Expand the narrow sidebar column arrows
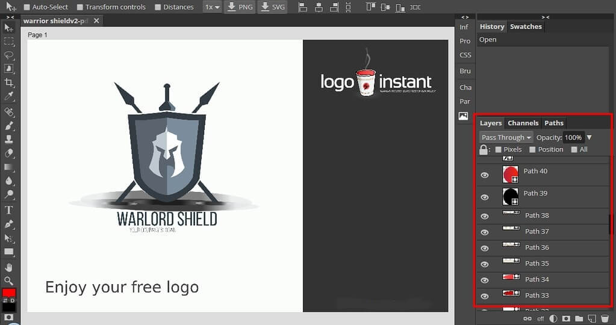This screenshot has height=325, width=616. point(465,17)
